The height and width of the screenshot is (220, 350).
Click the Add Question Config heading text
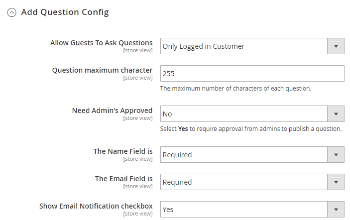(x=65, y=12)
